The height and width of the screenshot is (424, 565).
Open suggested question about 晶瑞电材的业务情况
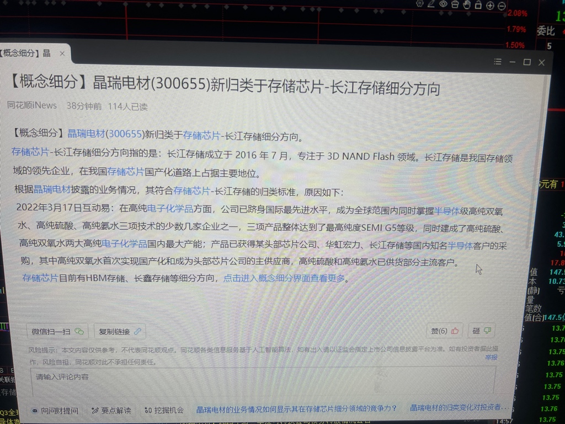point(296,409)
